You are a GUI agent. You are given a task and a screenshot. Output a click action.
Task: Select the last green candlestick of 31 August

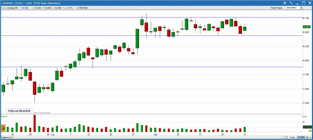245,29
